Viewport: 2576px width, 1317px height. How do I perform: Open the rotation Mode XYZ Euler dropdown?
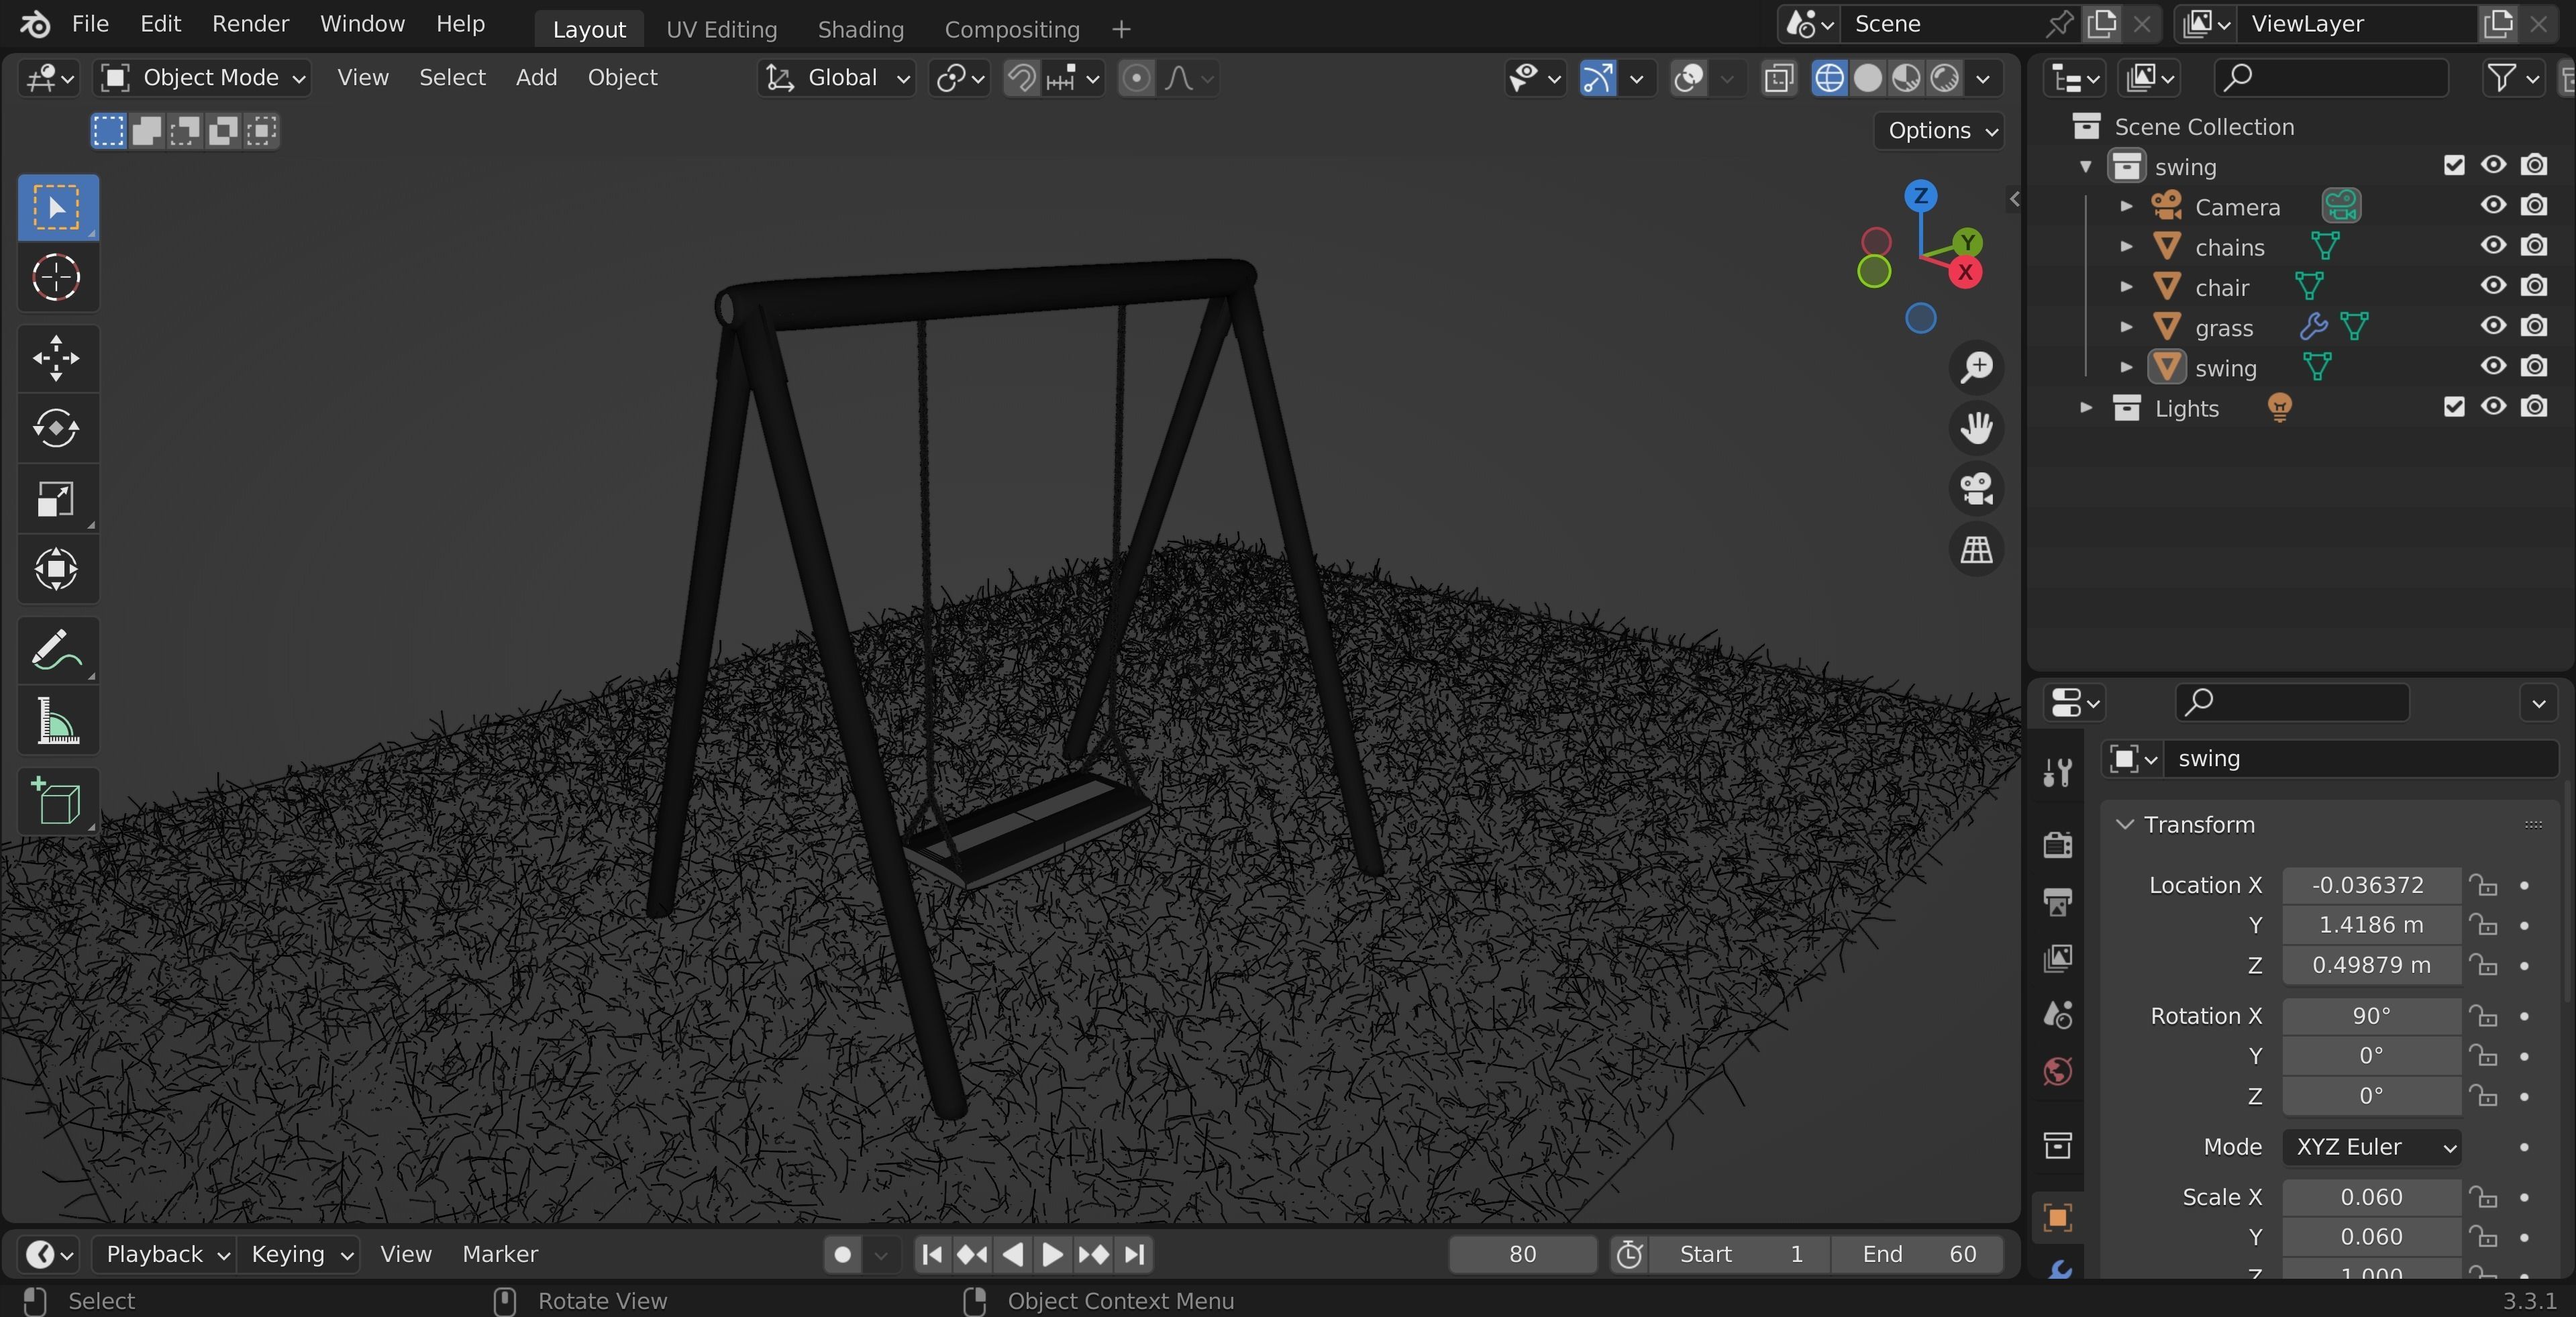[2371, 1147]
